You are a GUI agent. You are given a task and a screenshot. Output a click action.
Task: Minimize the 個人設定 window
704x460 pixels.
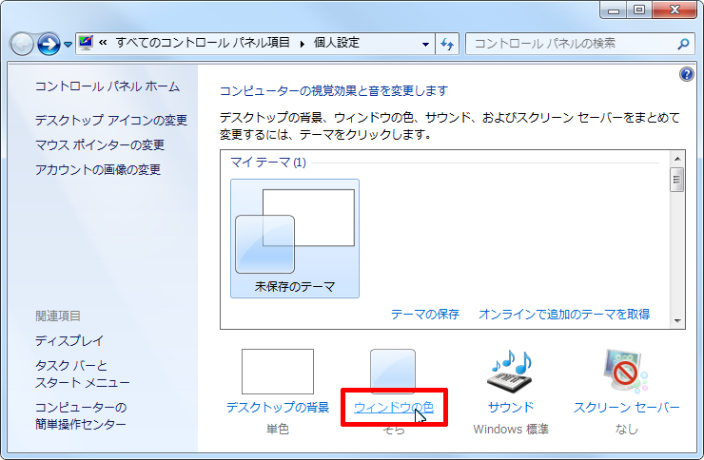(614, 10)
